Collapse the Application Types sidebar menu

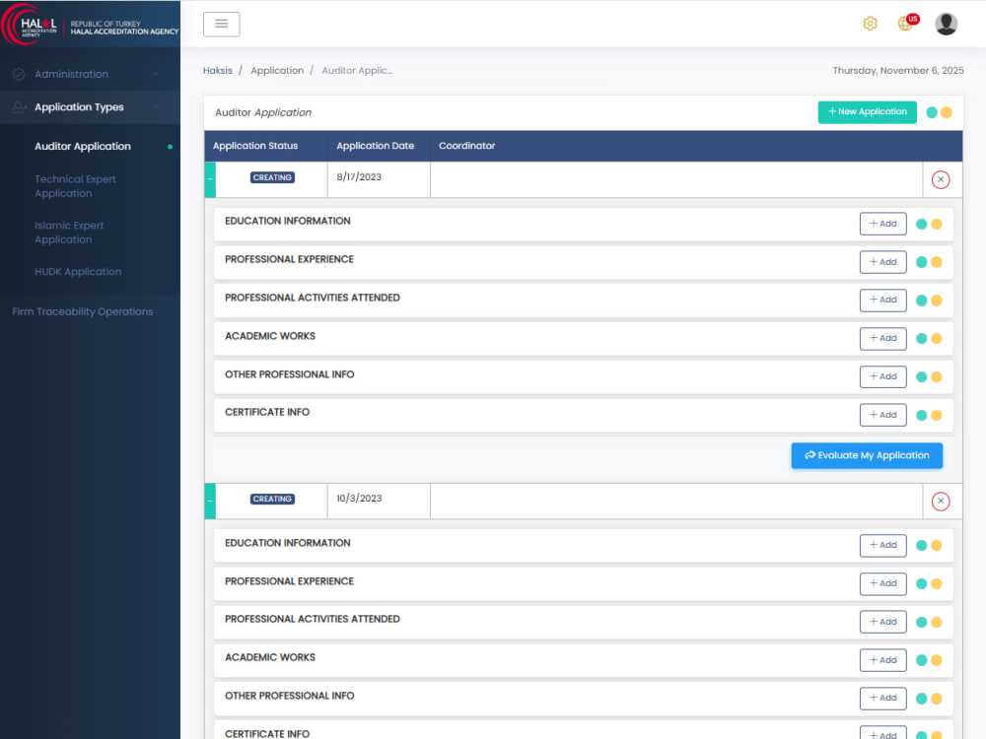pyautogui.click(x=90, y=107)
